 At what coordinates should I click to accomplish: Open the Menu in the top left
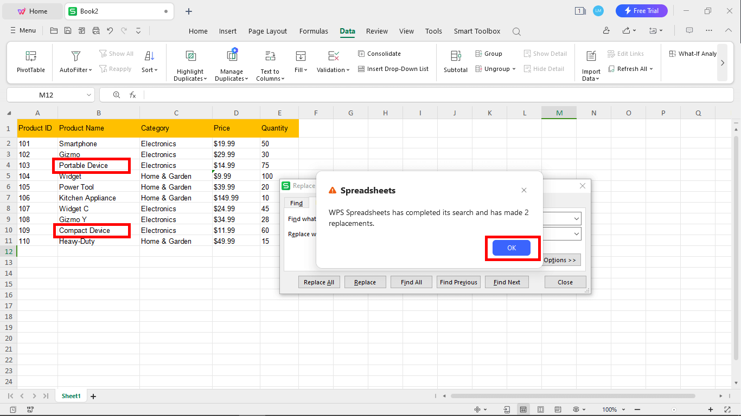pos(23,30)
